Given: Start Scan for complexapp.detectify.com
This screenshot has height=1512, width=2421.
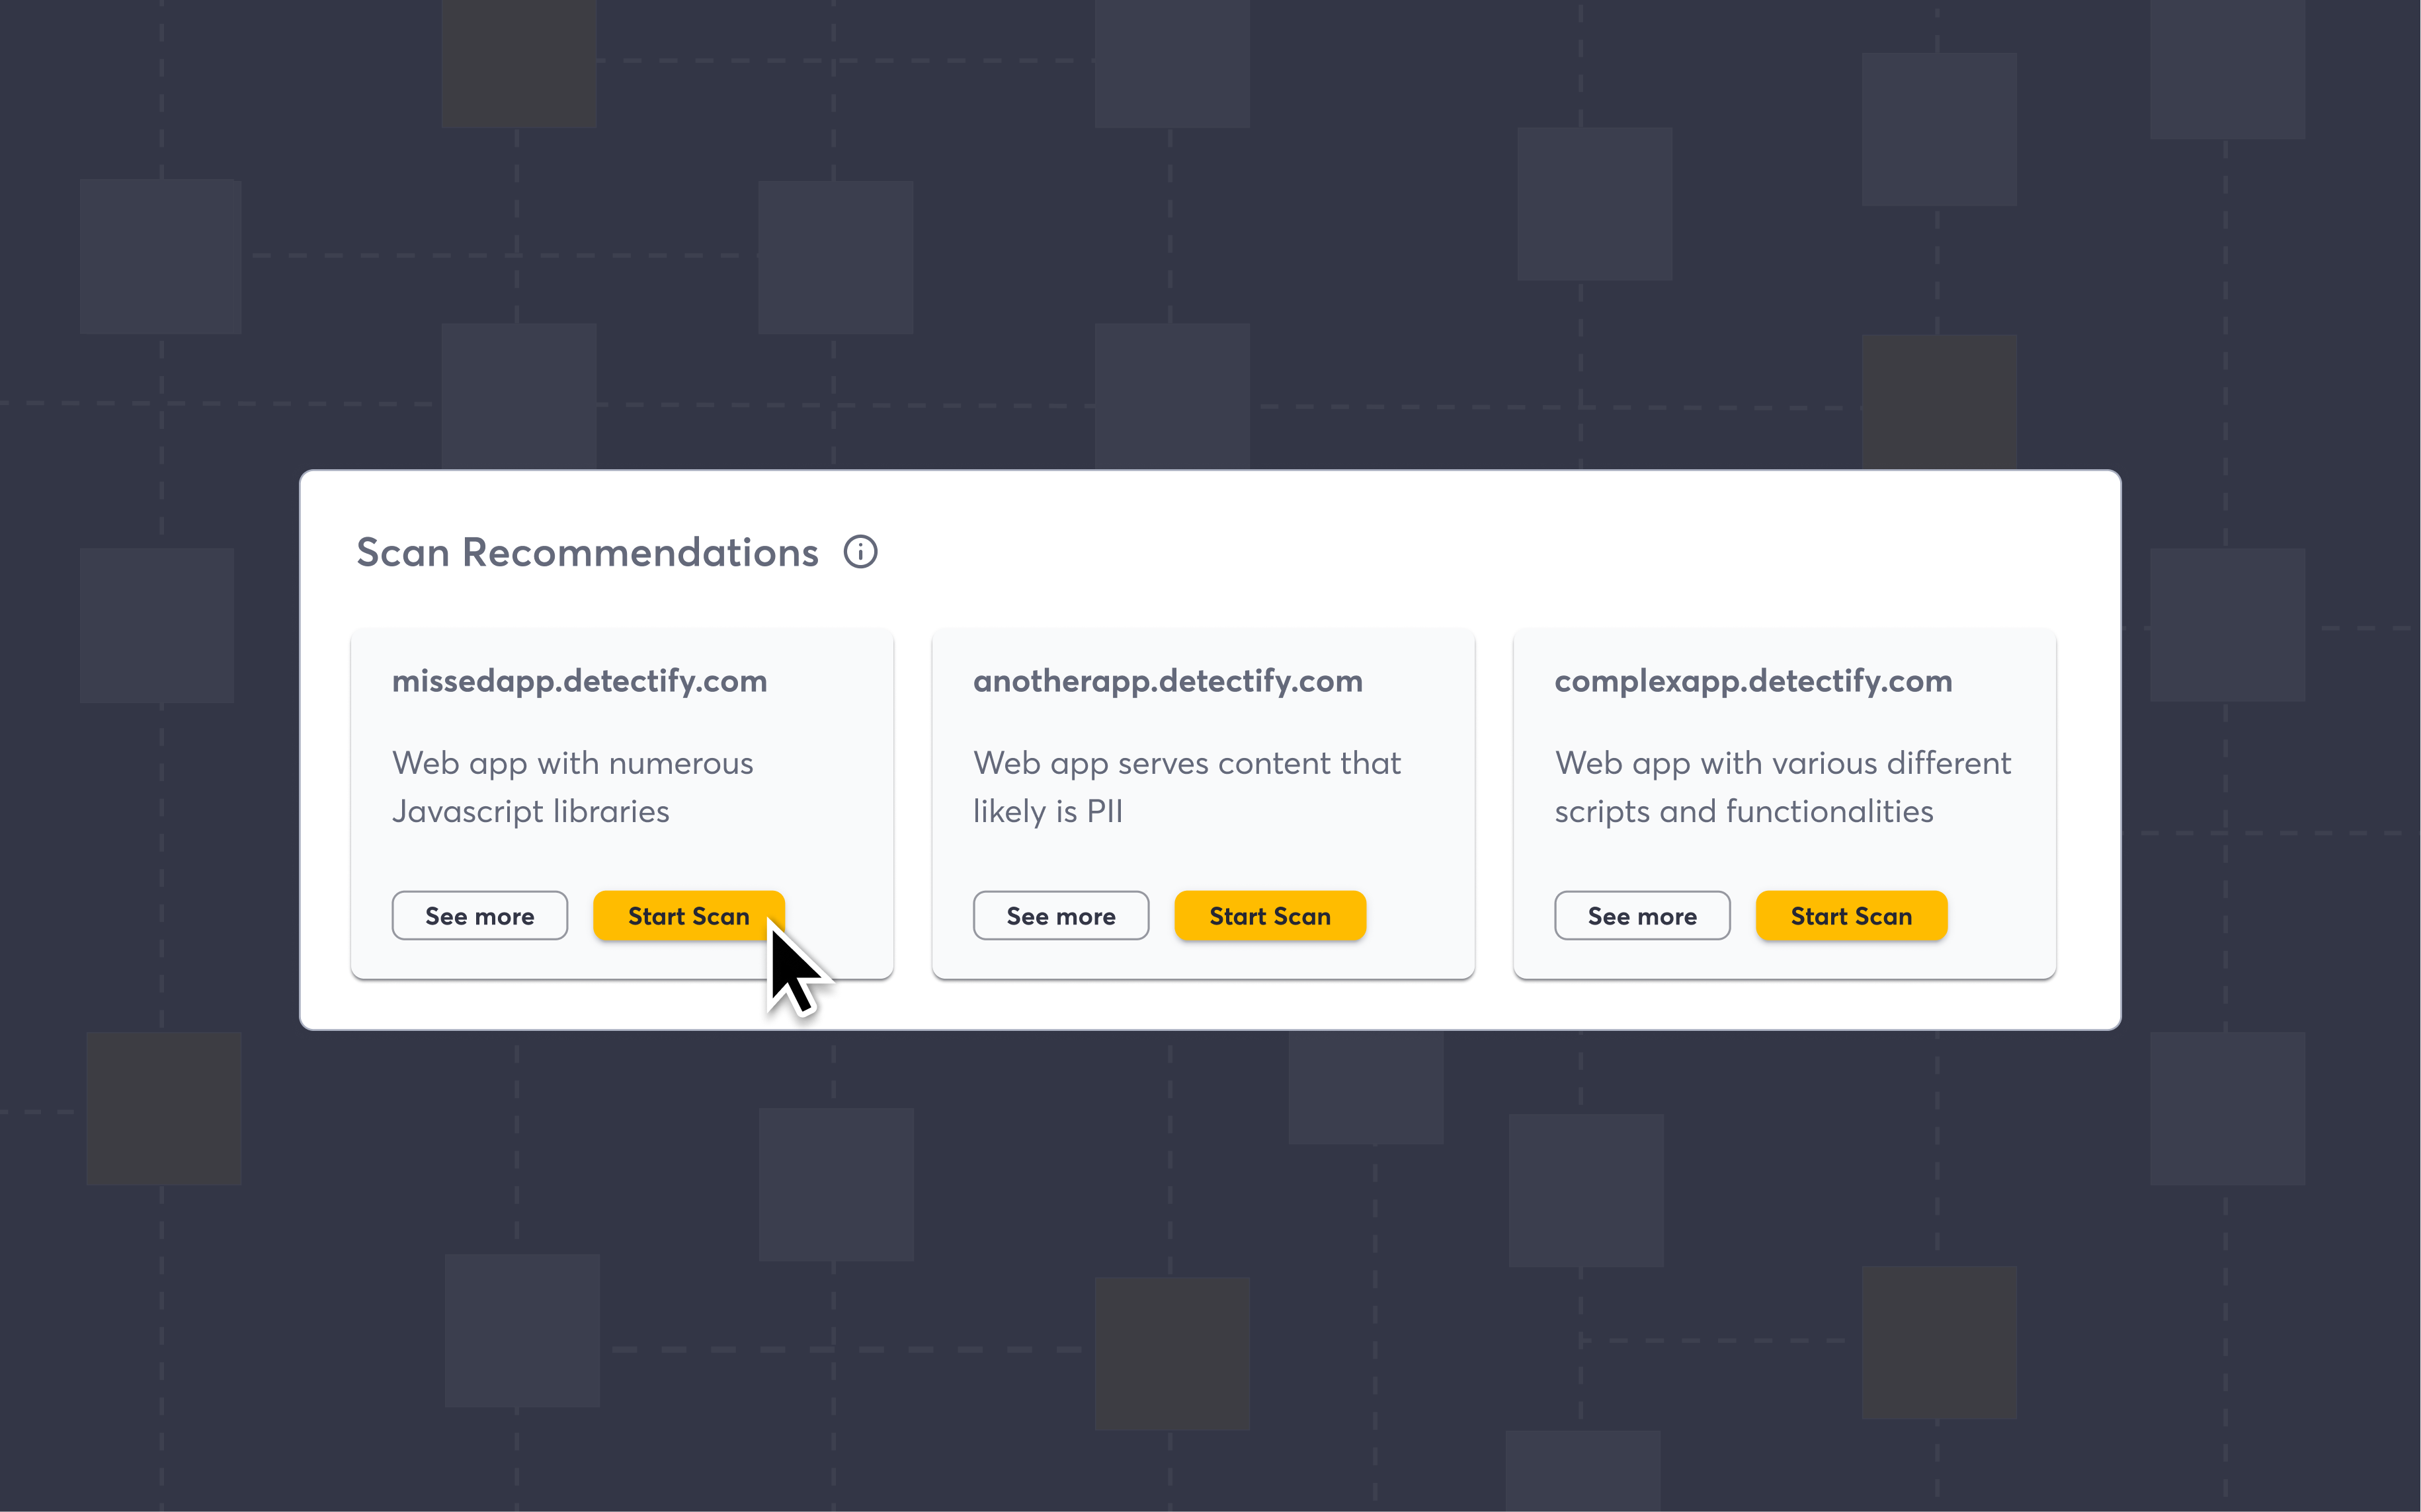Looking at the screenshot, I should [1852, 916].
